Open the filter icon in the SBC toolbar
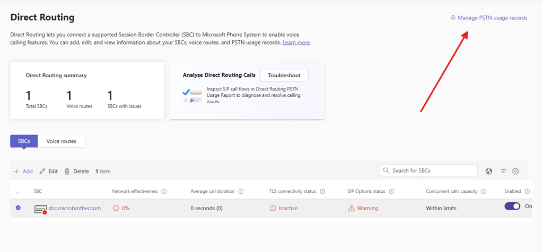 pos(503,171)
